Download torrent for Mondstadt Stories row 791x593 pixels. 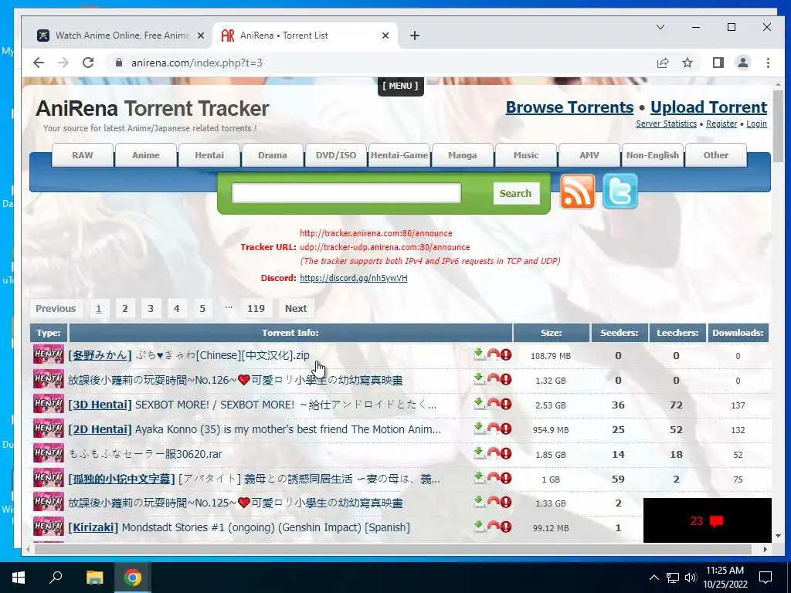click(x=480, y=526)
